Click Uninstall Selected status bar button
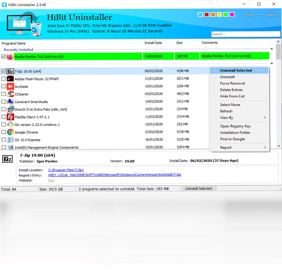 198,188
